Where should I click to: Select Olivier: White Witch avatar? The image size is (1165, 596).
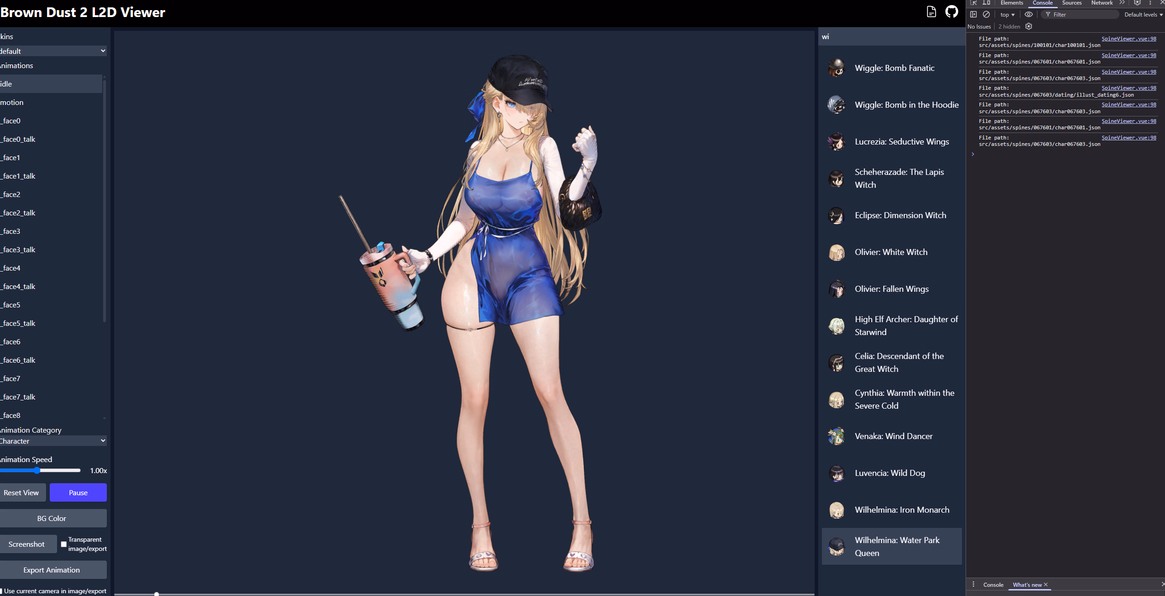[837, 252]
